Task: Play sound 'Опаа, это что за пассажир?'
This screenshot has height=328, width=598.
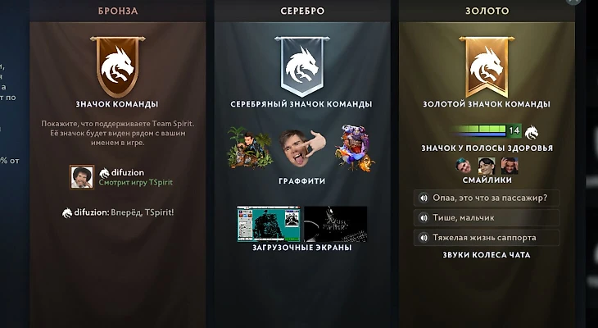Action: pyautogui.click(x=487, y=198)
